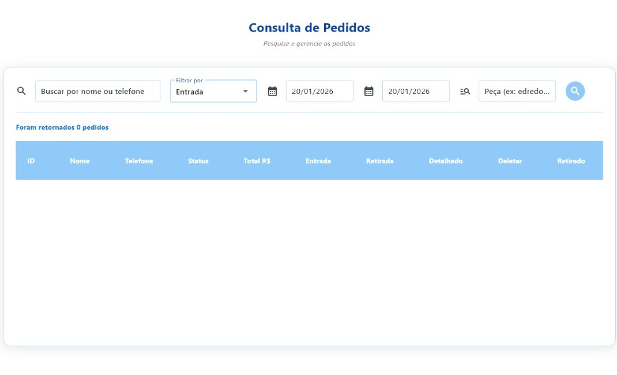Screen dimensions: 617x375
Task: Select the Detalhado column header
Action: [x=446, y=161]
